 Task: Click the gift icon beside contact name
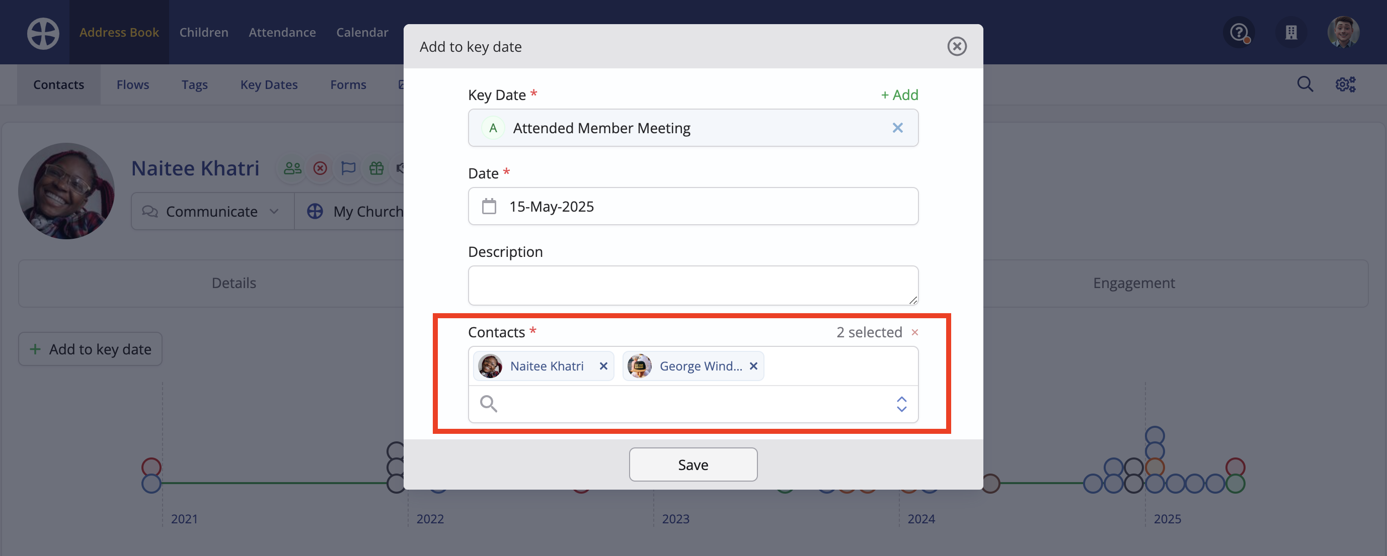tap(376, 168)
